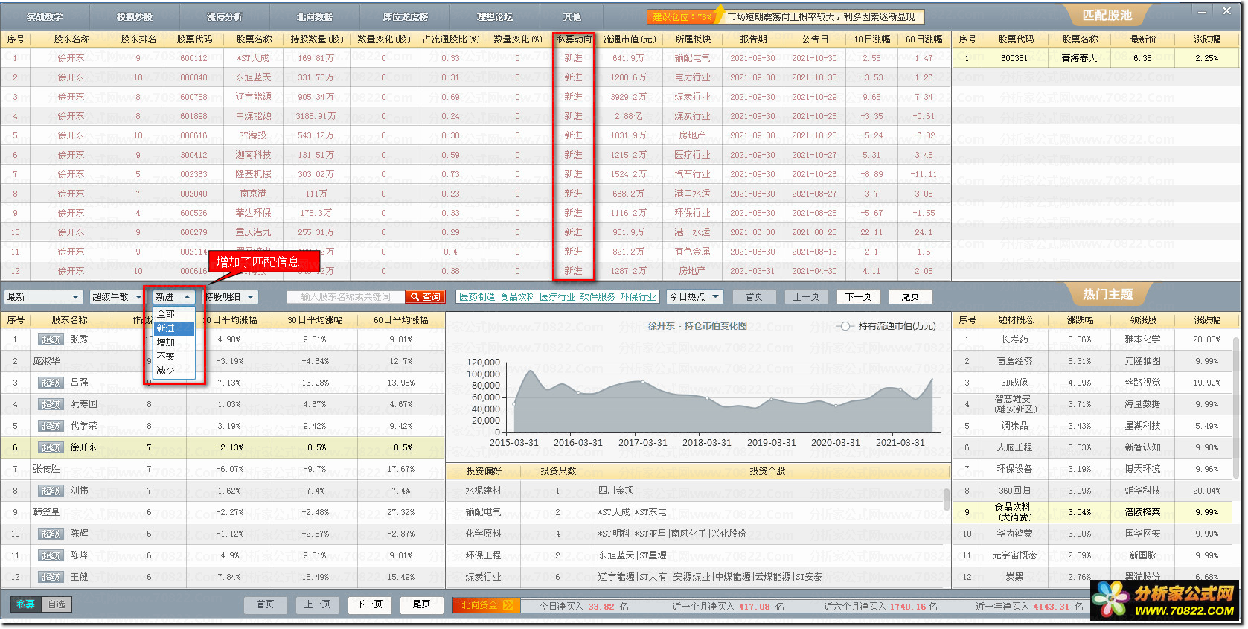
Task: Click the 投资偏好 table scrollbar
Action: 946,499
